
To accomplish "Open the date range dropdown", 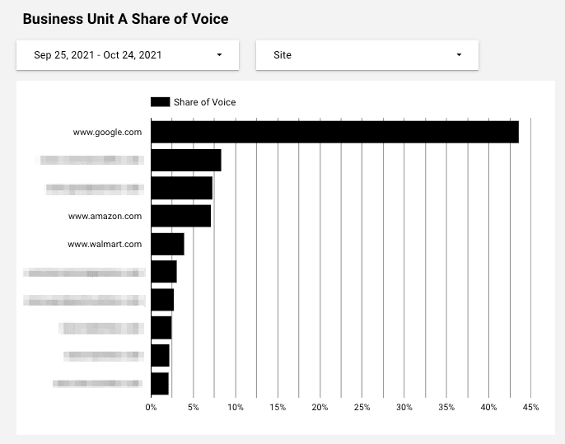I will pyautogui.click(x=127, y=55).
